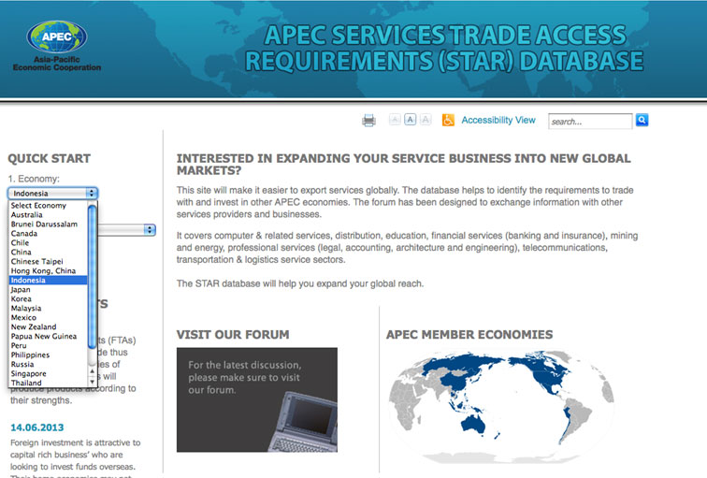Pick Peru from the economy list
The width and height of the screenshot is (707, 478).
click(x=49, y=345)
